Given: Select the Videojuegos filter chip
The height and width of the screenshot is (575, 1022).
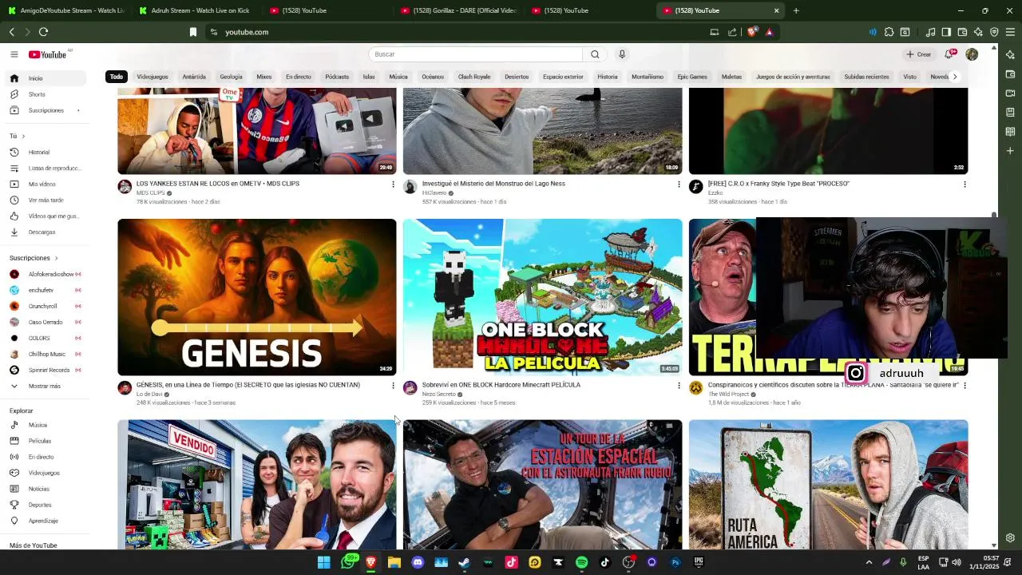Looking at the screenshot, I should click(x=153, y=77).
